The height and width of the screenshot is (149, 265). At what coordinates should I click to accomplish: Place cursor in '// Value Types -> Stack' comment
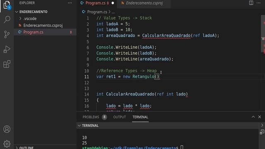(x=124, y=18)
